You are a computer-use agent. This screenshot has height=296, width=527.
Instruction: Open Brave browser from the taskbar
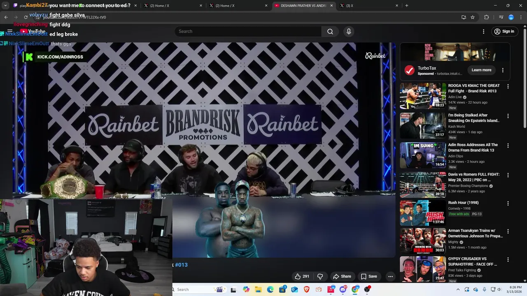[x=306, y=289]
